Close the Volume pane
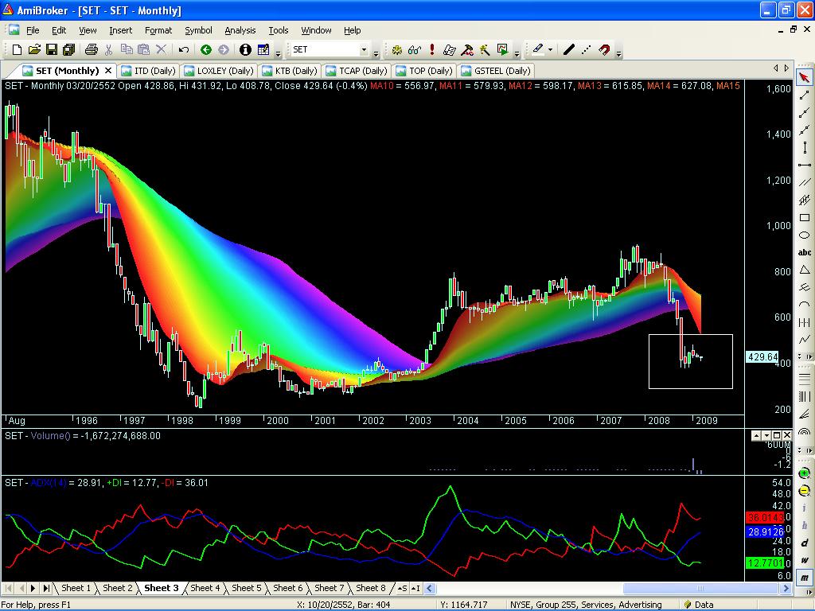 786,435
